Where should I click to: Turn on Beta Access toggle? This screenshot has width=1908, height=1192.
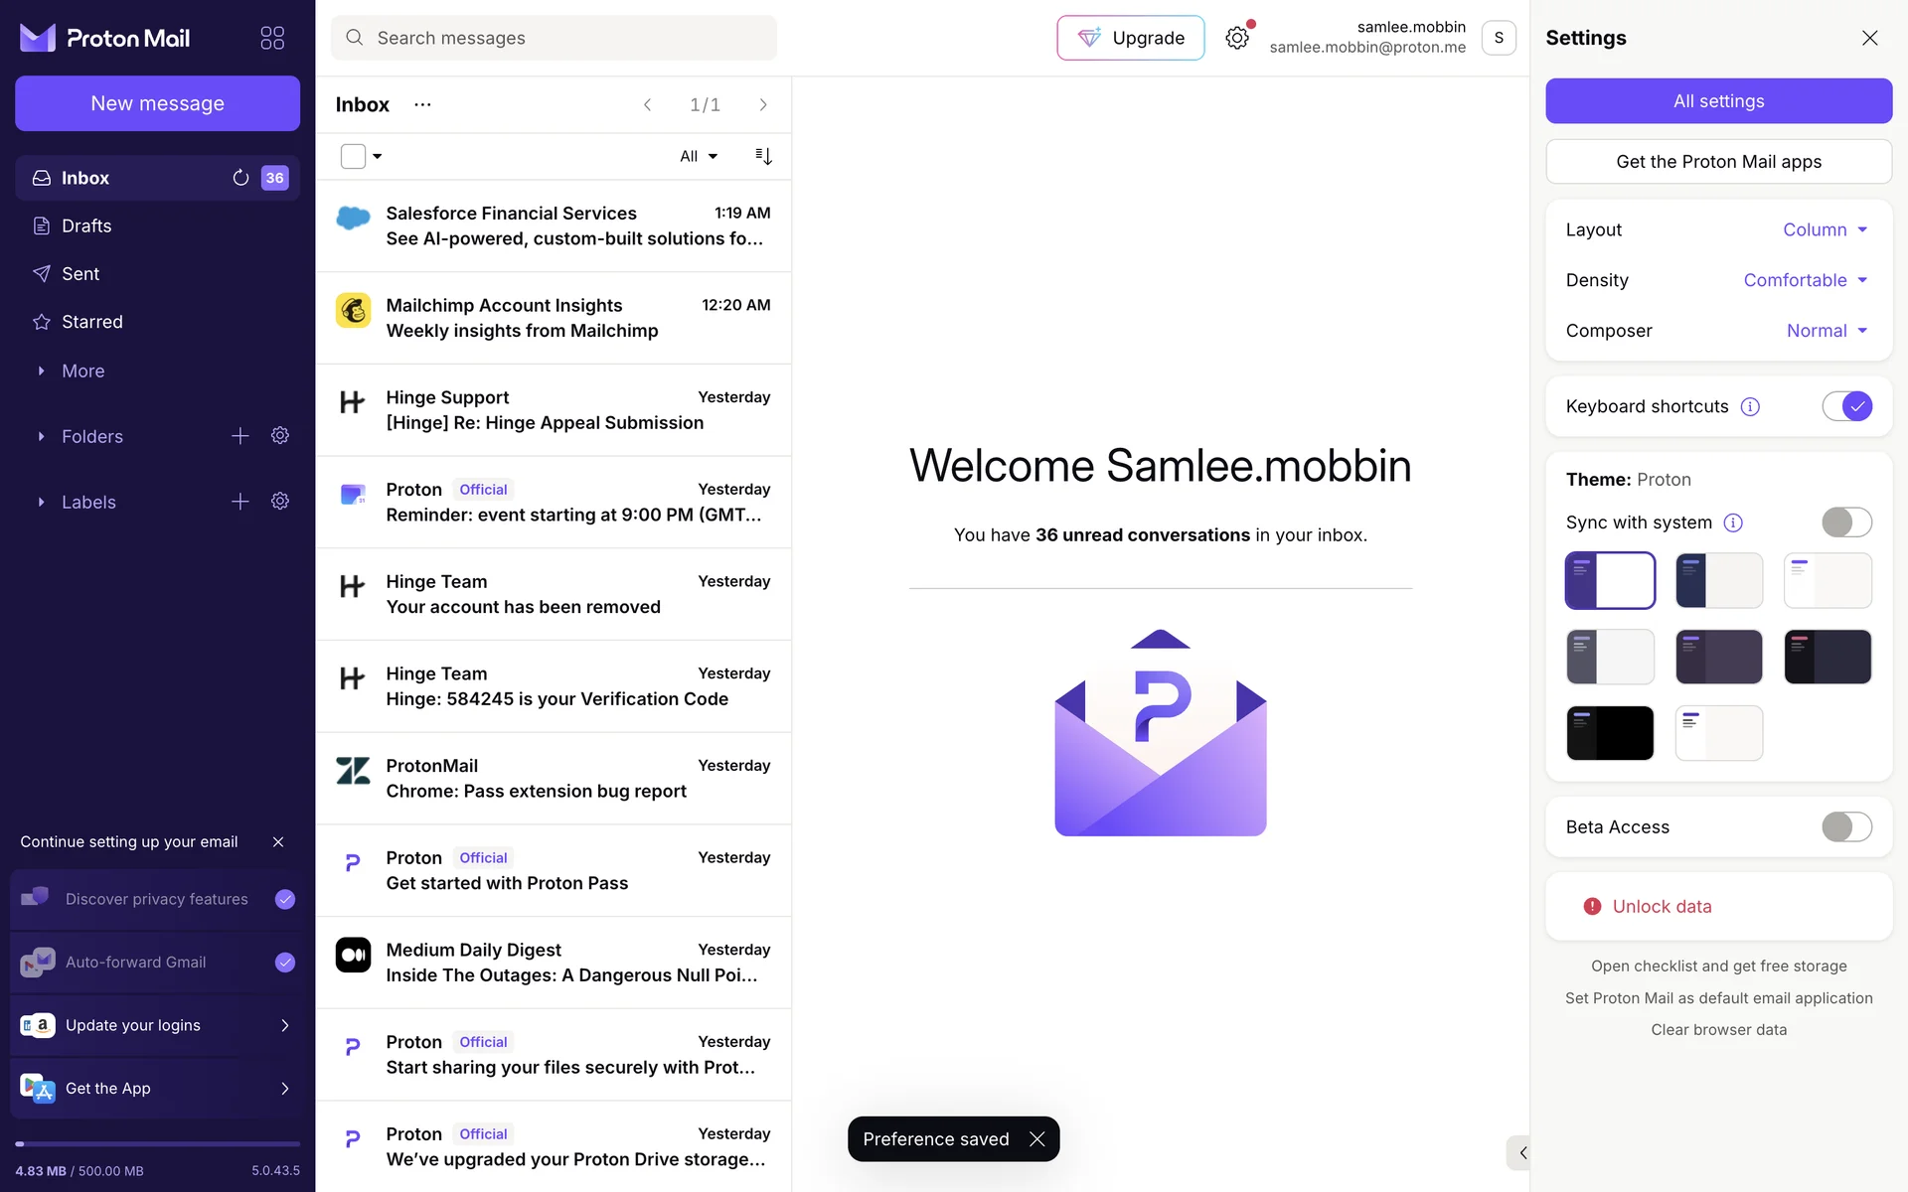(1846, 826)
